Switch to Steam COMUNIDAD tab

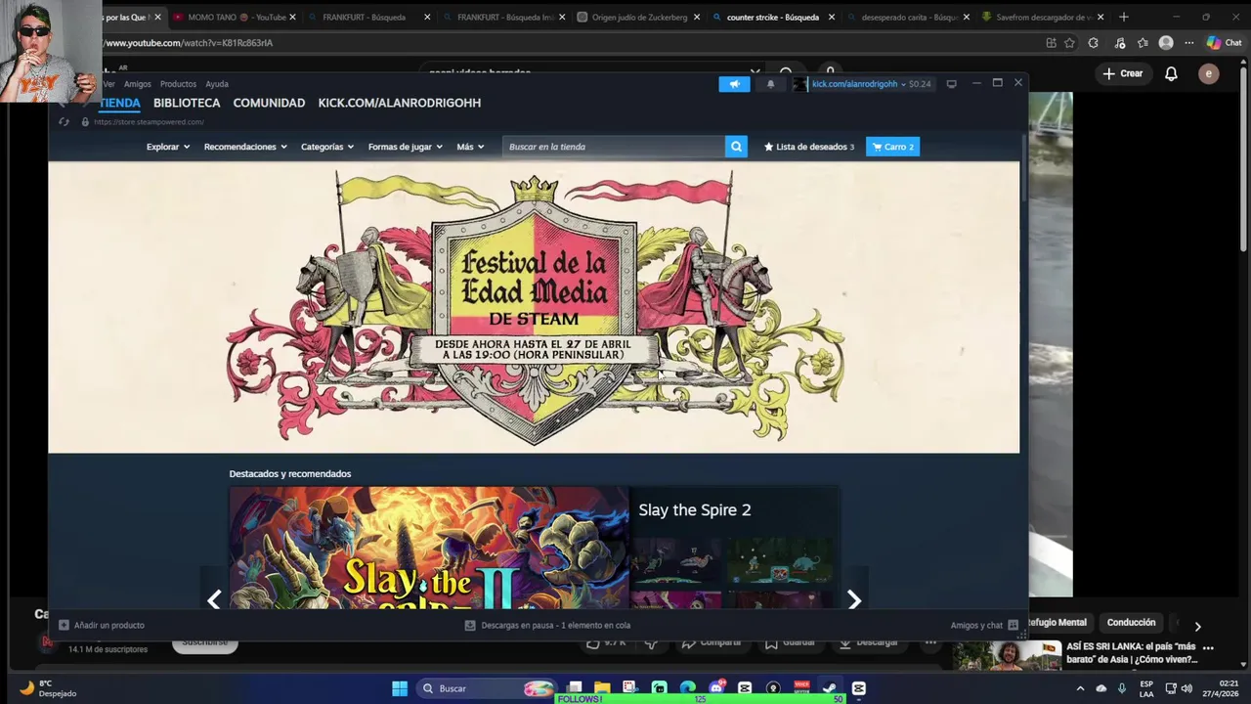pyautogui.click(x=269, y=103)
